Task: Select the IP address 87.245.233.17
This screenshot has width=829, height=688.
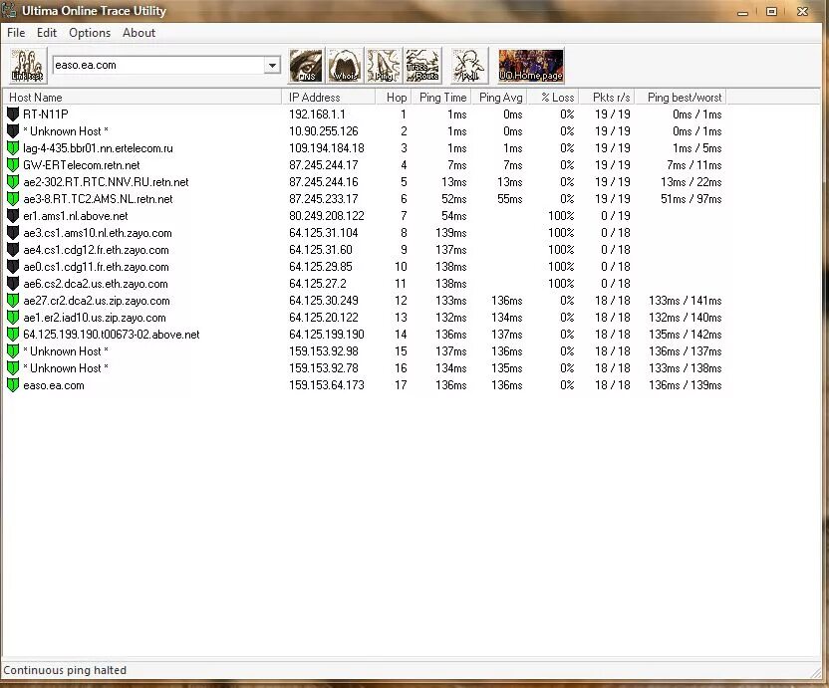Action: (x=324, y=199)
